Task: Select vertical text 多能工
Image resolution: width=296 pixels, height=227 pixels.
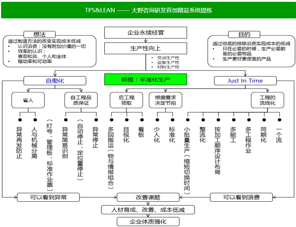Action: 233,135
